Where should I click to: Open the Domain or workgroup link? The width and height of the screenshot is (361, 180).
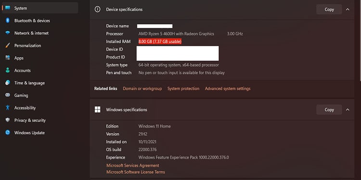(142, 88)
